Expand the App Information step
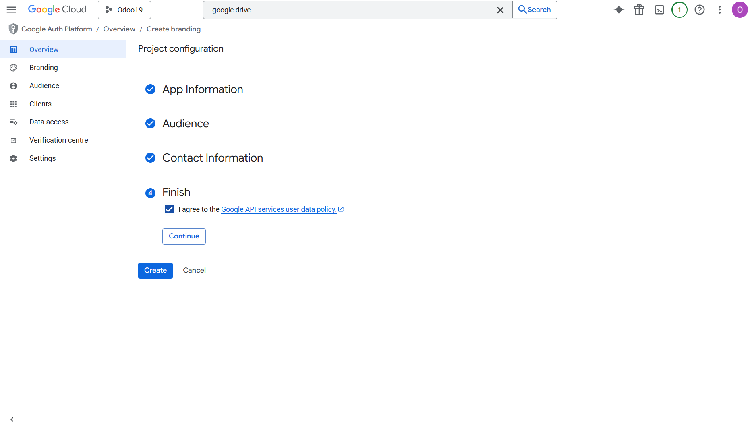750x429 pixels. [202, 89]
